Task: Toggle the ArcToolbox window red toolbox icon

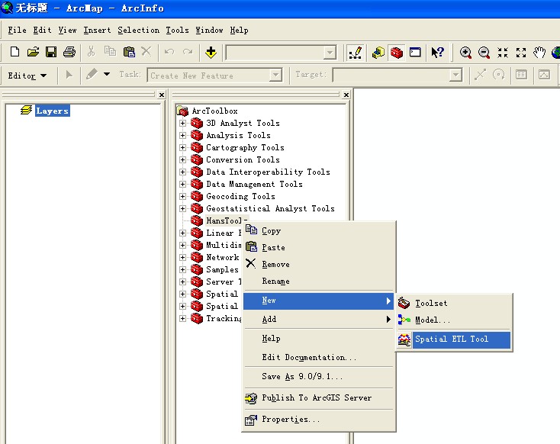Action: click(397, 53)
